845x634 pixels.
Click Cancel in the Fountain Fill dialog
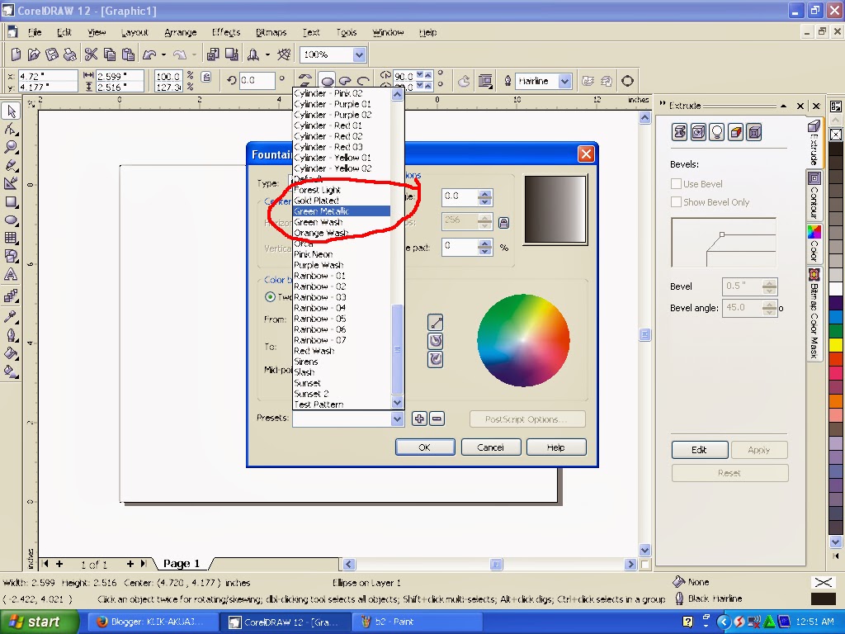tap(490, 447)
